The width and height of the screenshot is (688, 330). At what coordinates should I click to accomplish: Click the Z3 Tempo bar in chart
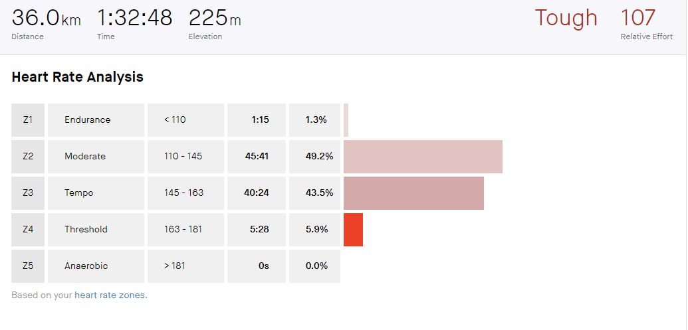pos(413,193)
